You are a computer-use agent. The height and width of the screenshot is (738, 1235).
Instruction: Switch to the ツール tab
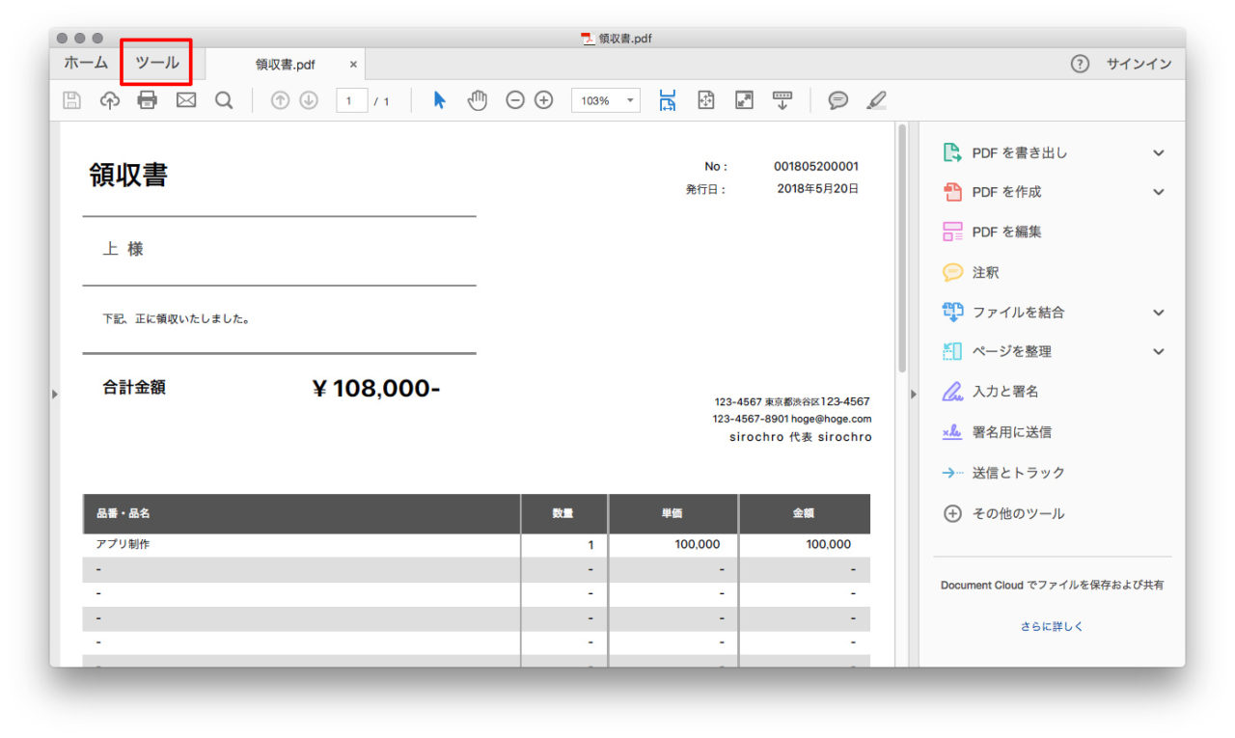[x=156, y=63]
